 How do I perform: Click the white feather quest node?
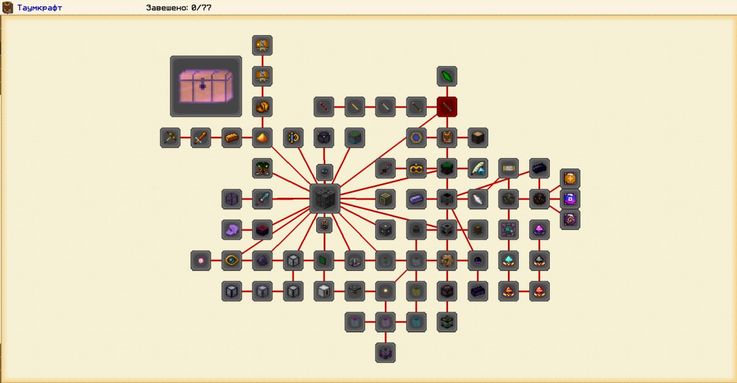(x=478, y=199)
